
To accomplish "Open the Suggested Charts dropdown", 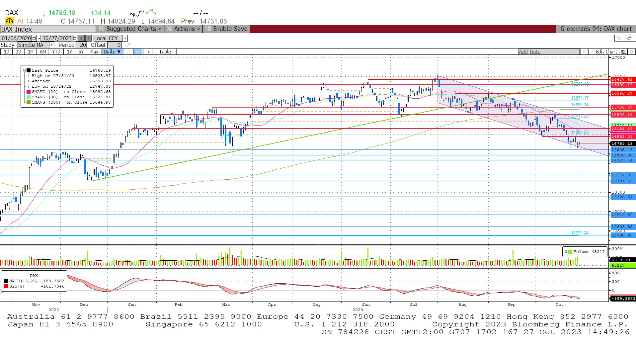I will pyautogui.click(x=130, y=29).
